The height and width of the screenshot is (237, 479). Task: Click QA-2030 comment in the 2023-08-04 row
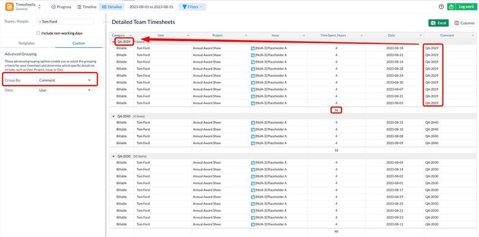432,163
